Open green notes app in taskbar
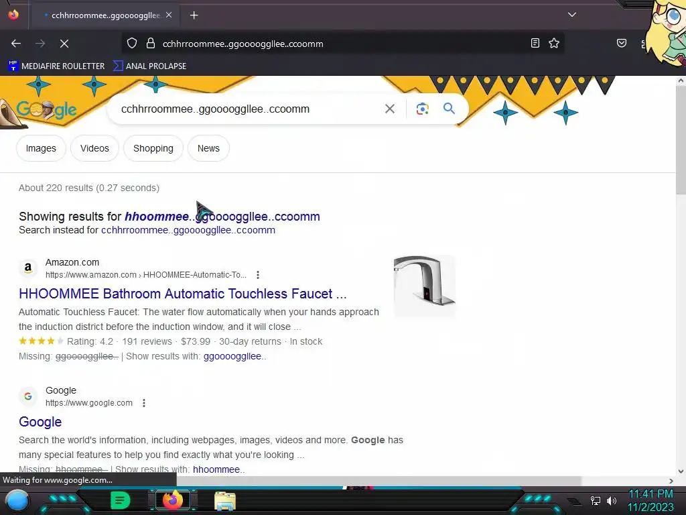 [121, 500]
